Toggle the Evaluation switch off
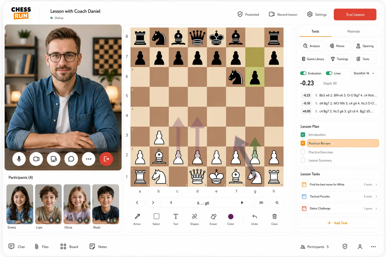The image size is (386, 257). pyautogui.click(x=303, y=73)
